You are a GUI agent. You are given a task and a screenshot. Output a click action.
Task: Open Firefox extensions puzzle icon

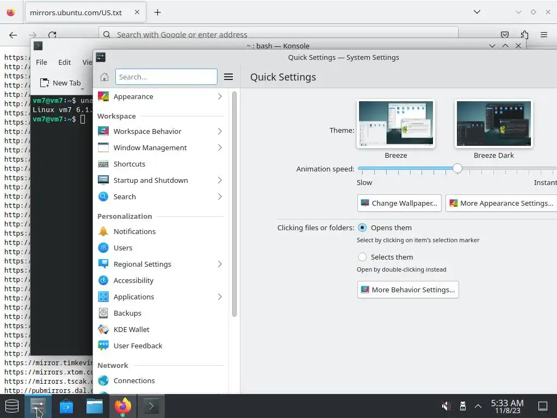(525, 35)
